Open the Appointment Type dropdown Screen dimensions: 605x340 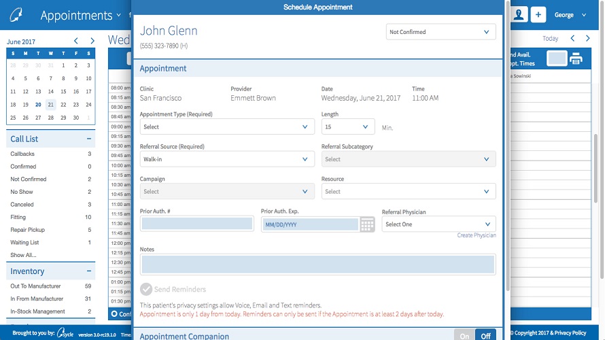pos(227,126)
